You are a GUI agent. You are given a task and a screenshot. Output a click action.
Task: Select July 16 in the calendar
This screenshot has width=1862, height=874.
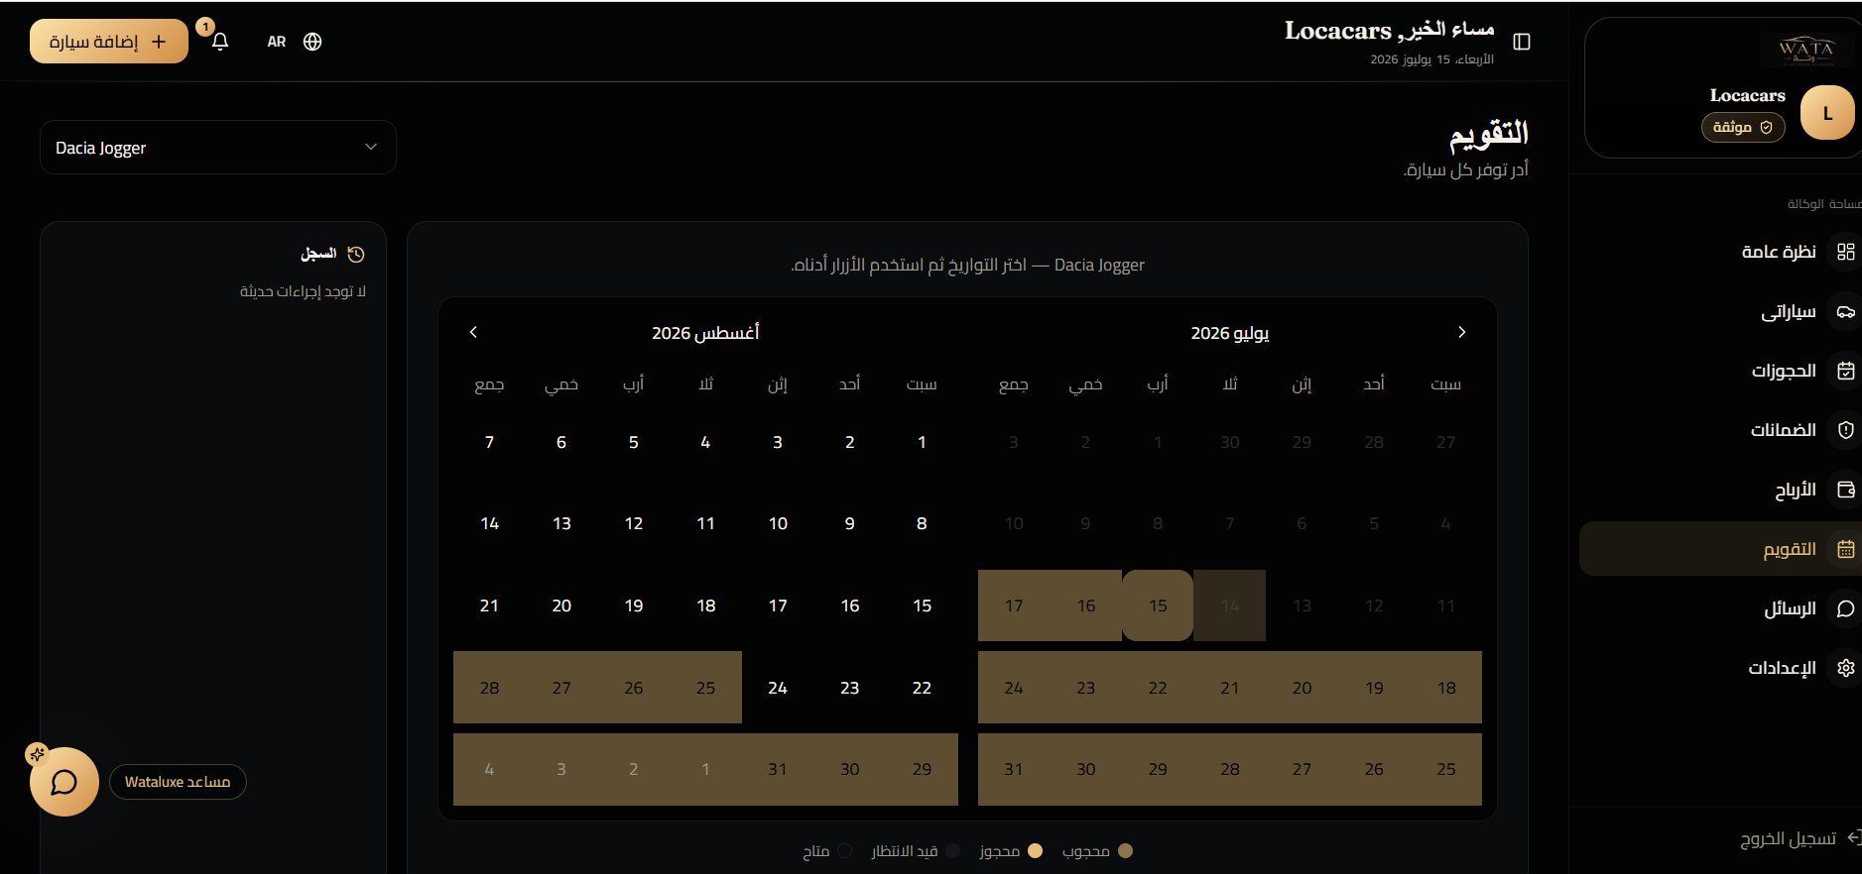click(x=1086, y=605)
